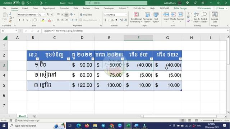Screen dimensions: 230x129
Task: Switch to Page Layout view in status bar
Action: click(x=189, y=120)
